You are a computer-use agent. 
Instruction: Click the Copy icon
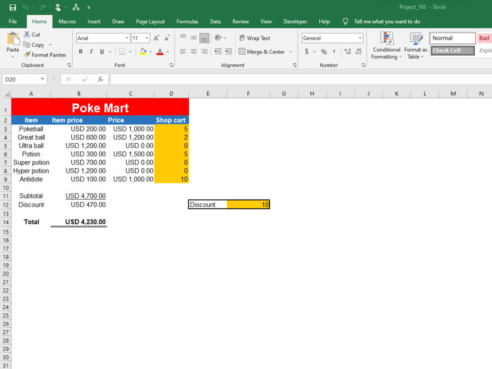click(27, 45)
